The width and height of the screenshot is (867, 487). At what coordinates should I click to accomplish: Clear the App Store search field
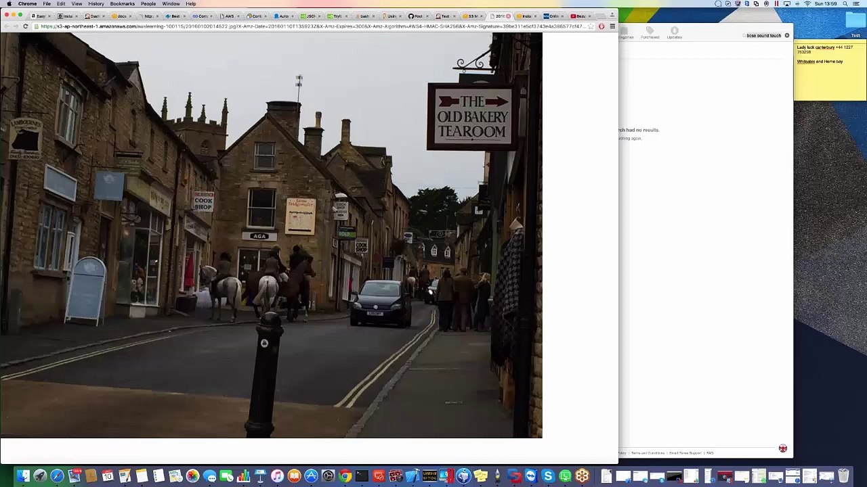point(786,35)
